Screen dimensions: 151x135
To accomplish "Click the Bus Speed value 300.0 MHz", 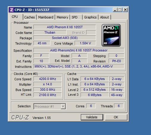I will point(47,90).
